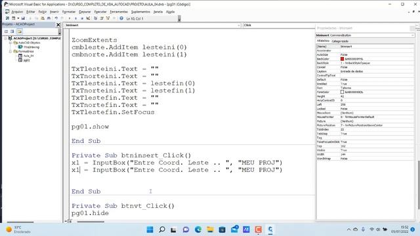
Task: Open Object Browser toolbar icon
Action: point(108,18)
